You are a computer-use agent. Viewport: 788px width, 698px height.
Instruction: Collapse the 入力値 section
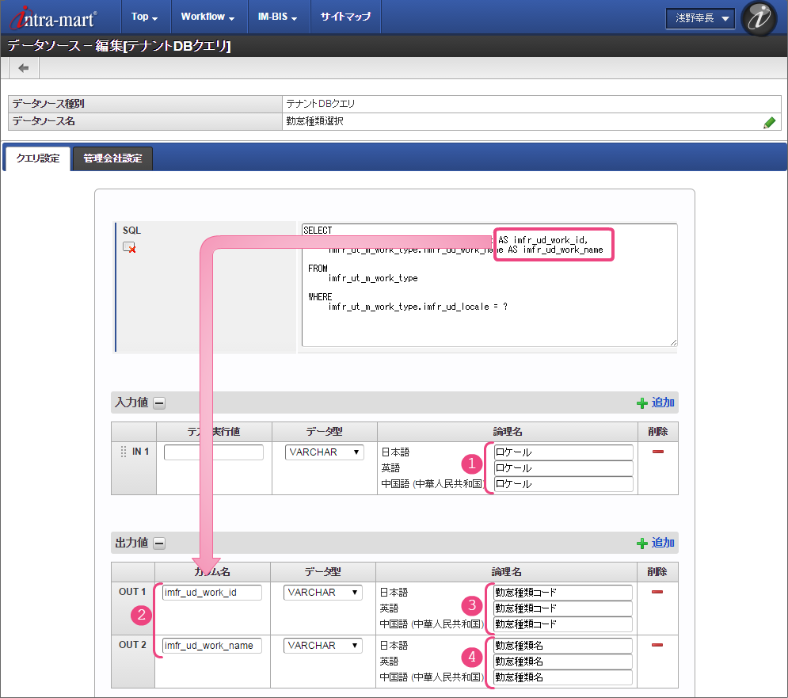159,403
